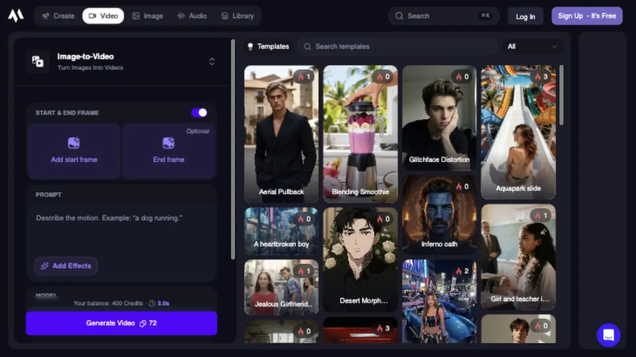Viewport: 636px width, 357px height.
Task: Select the Aquapark slide template
Action: [518, 132]
